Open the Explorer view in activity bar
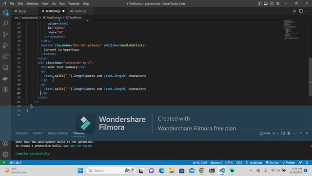Image resolution: width=312 pixels, height=176 pixels. [5, 13]
